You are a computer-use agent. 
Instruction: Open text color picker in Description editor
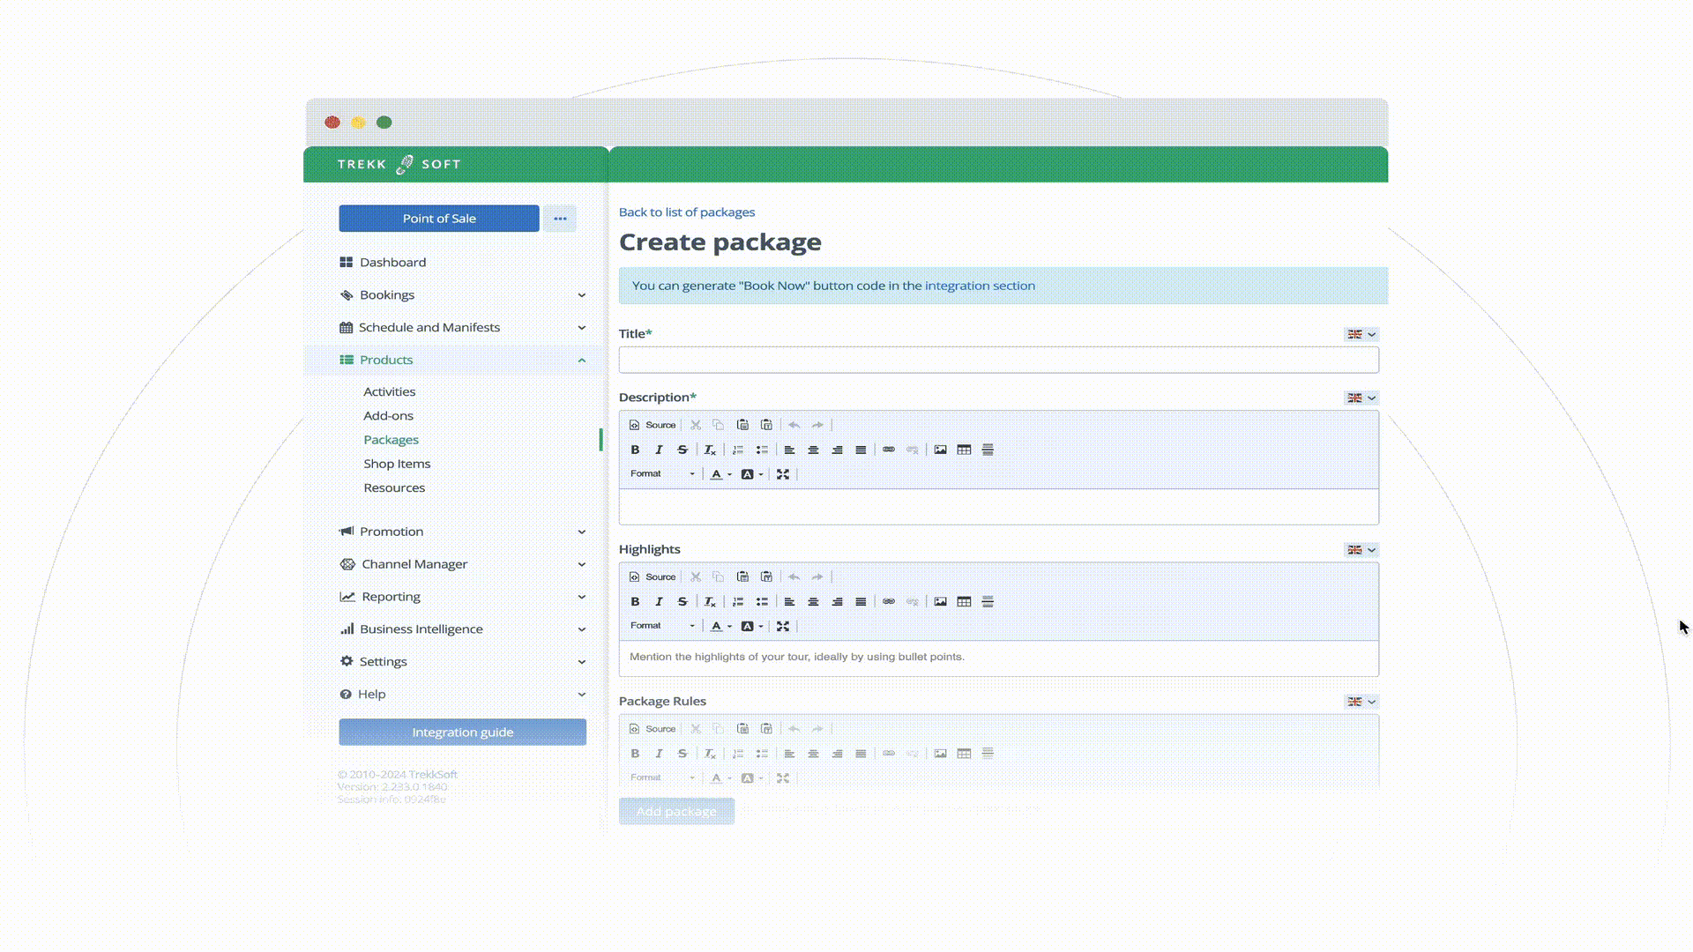tap(720, 474)
